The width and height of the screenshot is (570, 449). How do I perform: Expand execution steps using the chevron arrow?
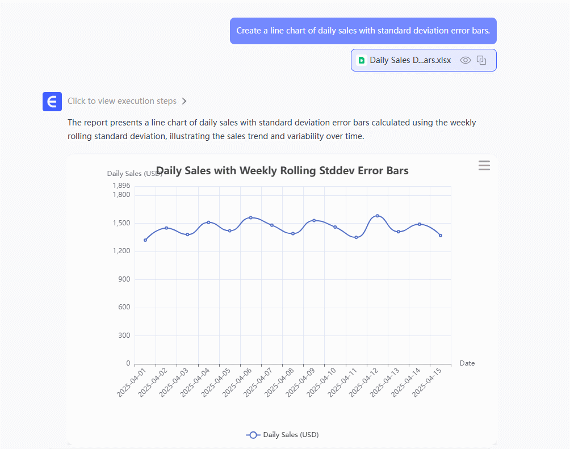[184, 101]
